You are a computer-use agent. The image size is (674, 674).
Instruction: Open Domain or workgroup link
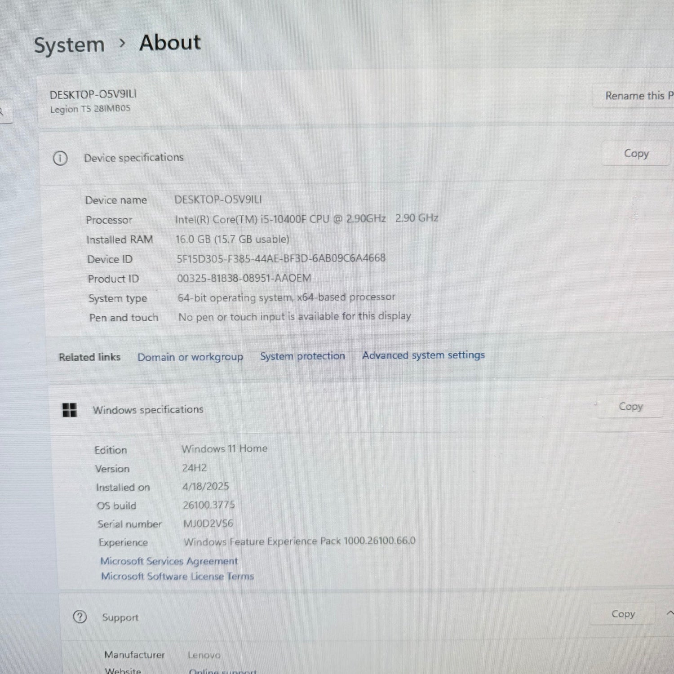[190, 357]
